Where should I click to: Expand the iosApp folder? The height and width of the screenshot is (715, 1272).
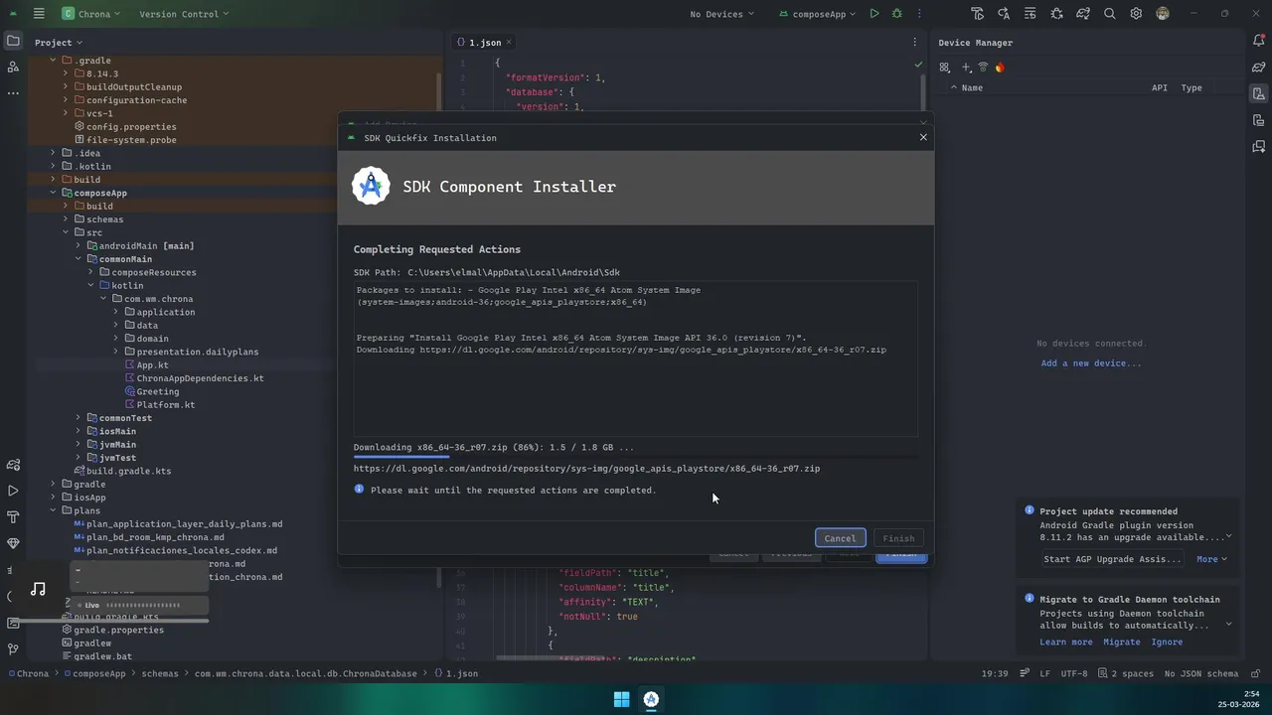[54, 498]
